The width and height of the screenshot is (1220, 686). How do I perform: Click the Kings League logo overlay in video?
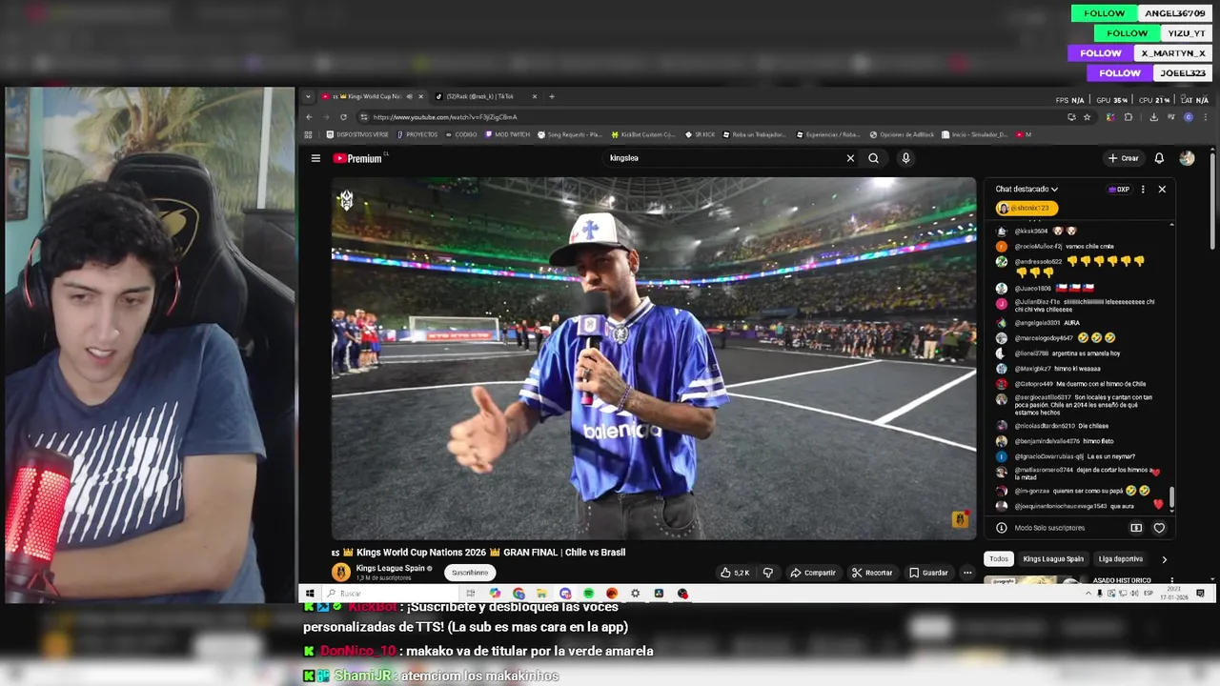pyautogui.click(x=346, y=199)
